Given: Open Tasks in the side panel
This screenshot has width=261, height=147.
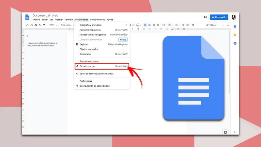Looking at the screenshot, I should coord(235,43).
